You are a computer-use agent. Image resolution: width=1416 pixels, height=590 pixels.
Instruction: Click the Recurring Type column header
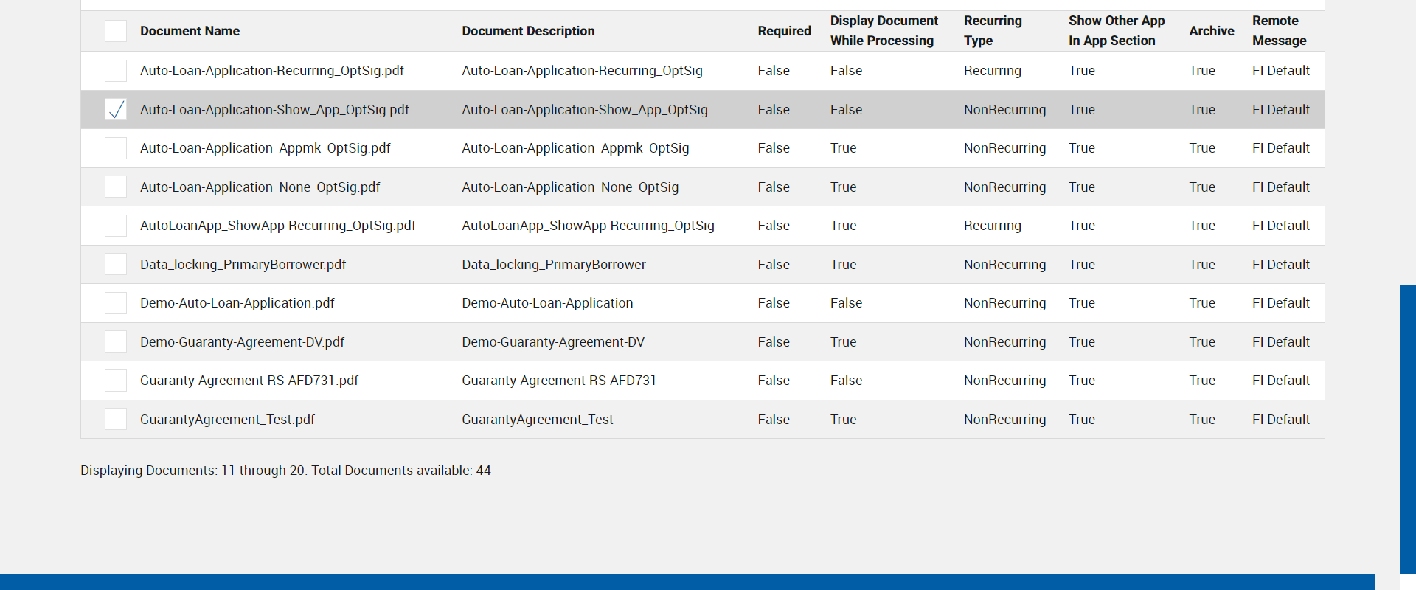[x=993, y=31]
